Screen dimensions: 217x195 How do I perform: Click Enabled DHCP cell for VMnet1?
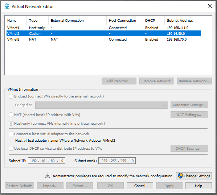coord(152,28)
